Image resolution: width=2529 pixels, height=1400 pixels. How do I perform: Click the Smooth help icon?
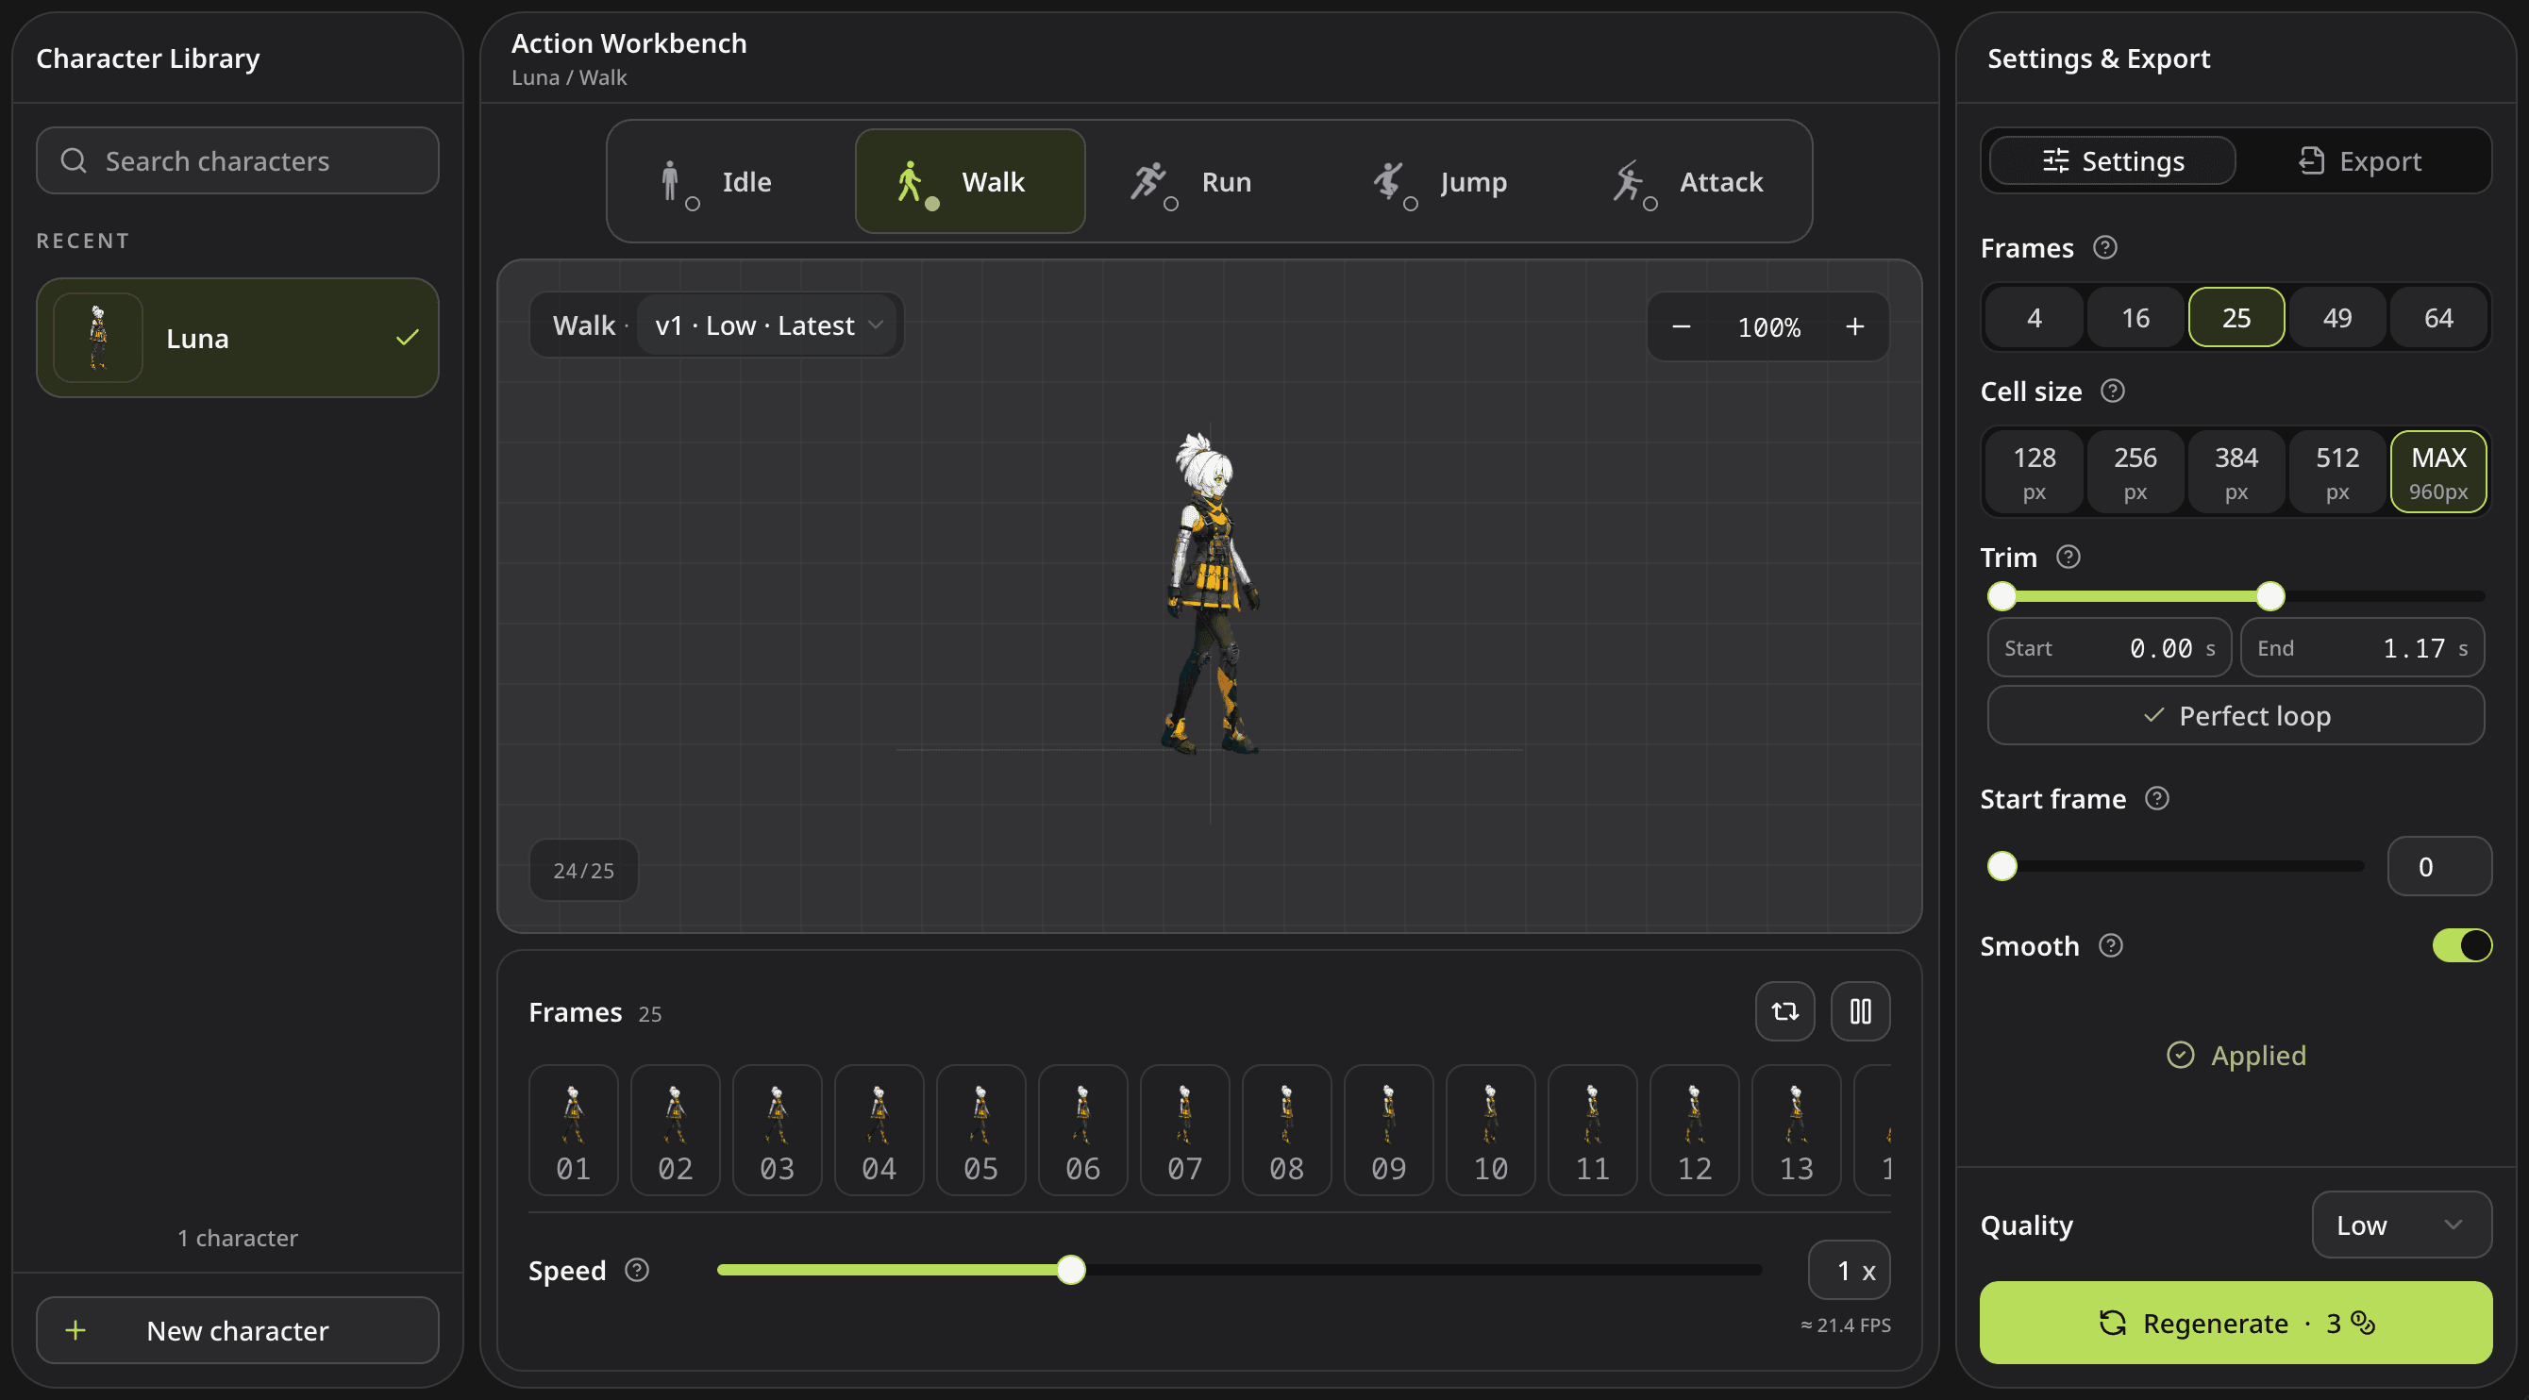coord(2110,945)
